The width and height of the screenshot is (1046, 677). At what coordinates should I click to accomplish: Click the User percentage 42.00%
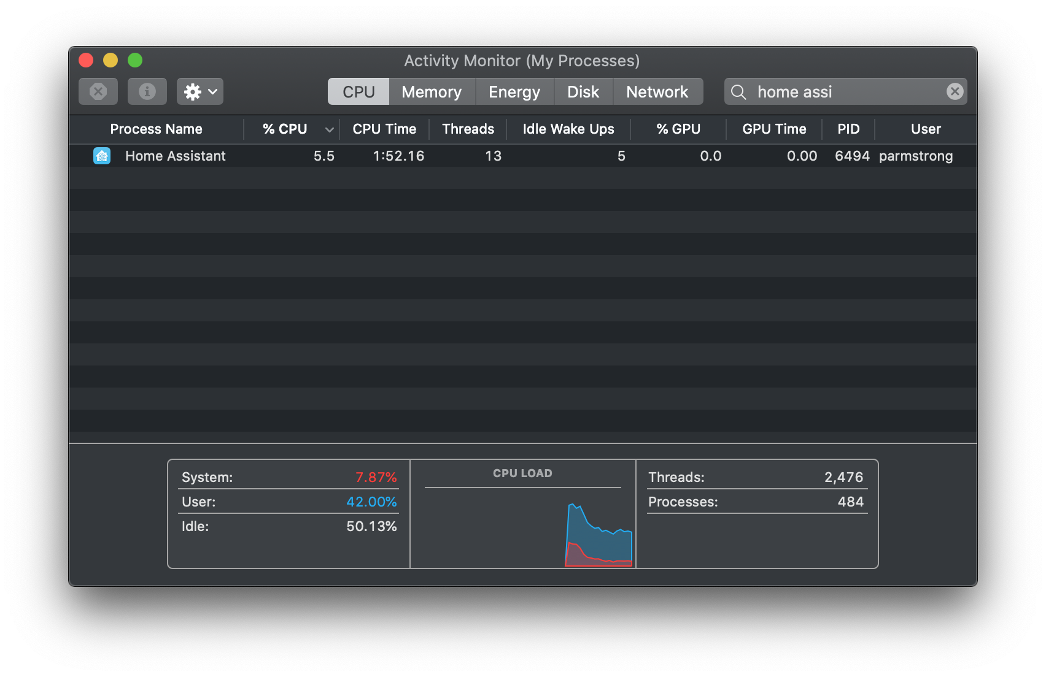tap(371, 502)
